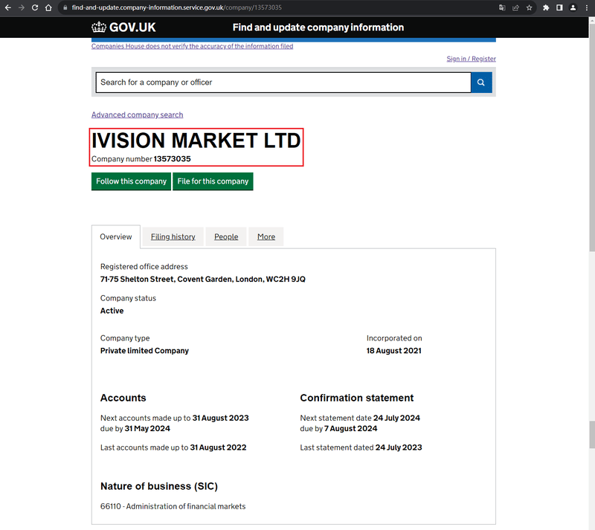The width and height of the screenshot is (595, 530).
Task: Click the browser back arrow
Action: [8, 7]
